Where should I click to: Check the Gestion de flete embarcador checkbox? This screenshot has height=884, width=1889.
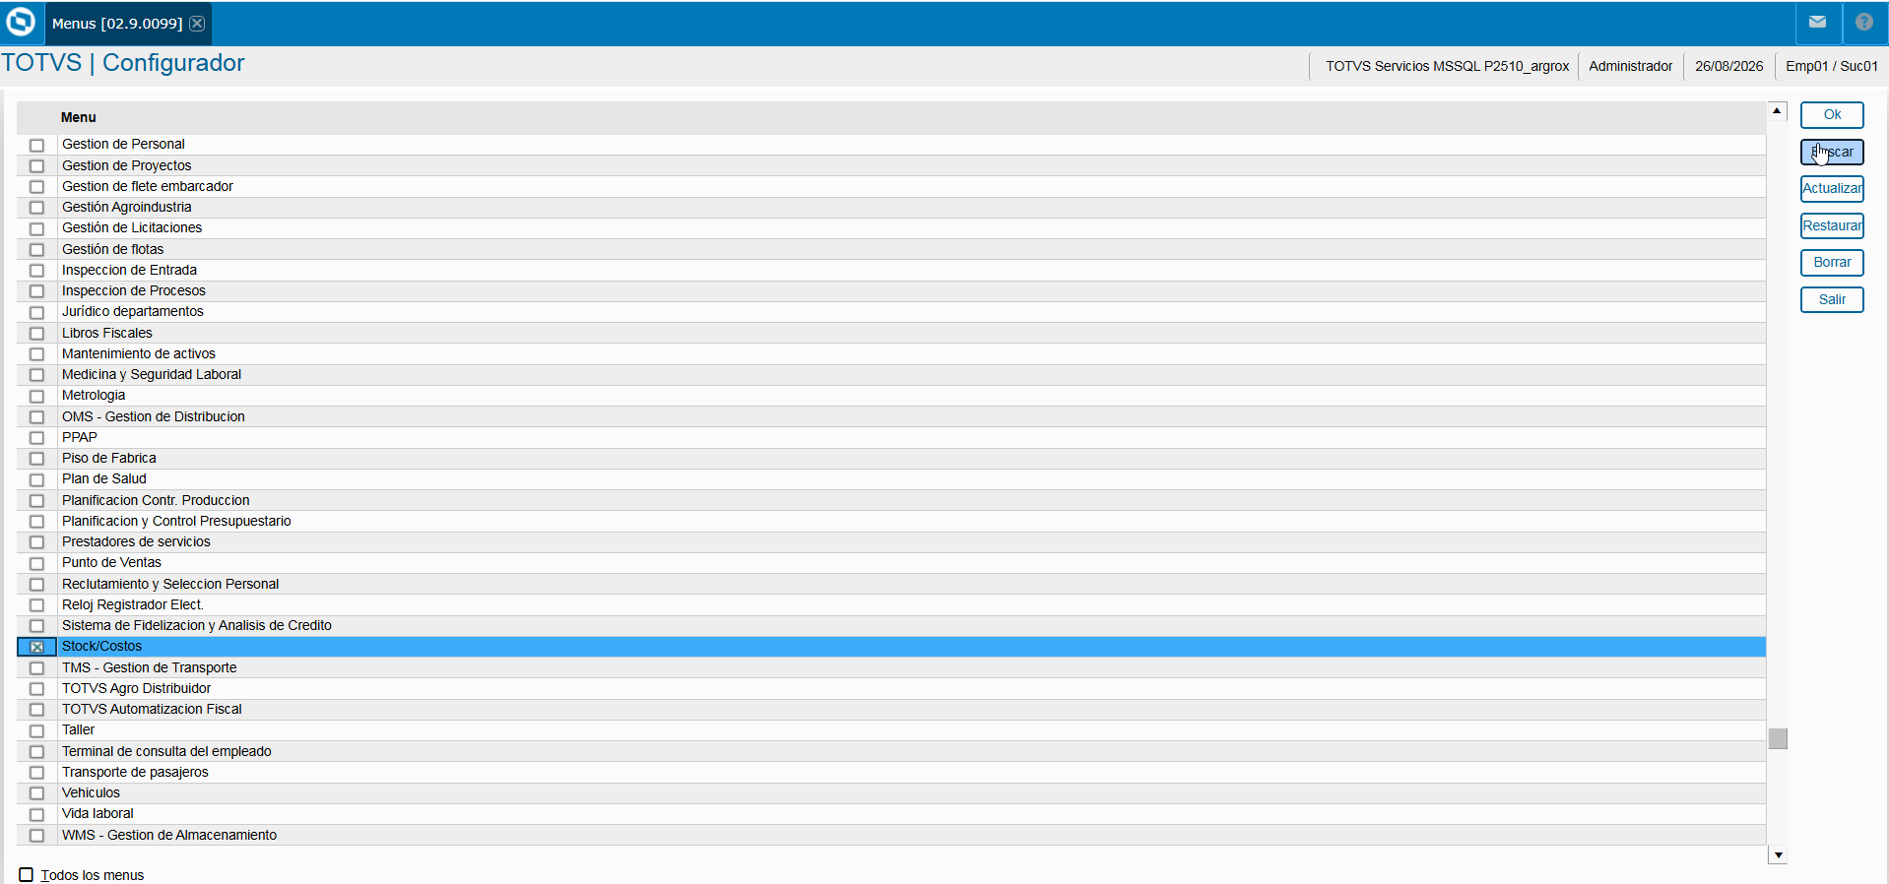(36, 187)
